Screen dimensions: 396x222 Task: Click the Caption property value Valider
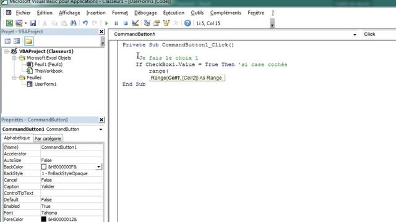click(72, 186)
